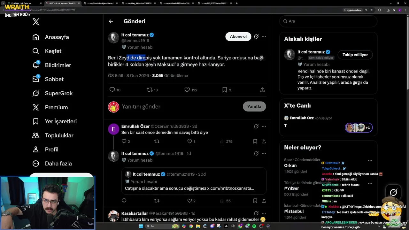
Task: Click Takip ediliyor following button
Action: [x=355, y=55]
